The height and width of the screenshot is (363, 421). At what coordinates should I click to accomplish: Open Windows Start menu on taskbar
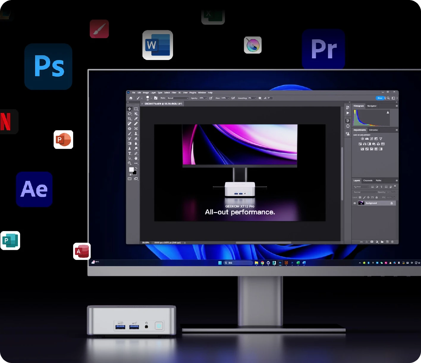click(x=220, y=263)
